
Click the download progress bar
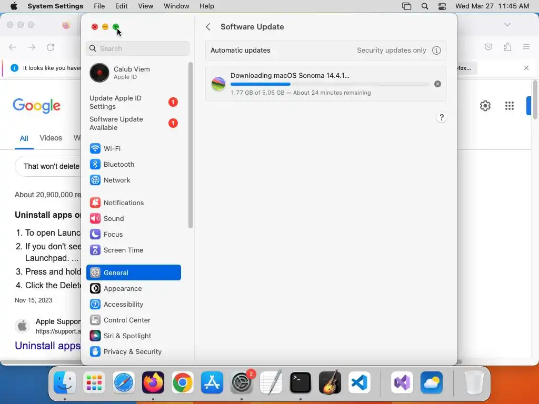click(x=330, y=84)
